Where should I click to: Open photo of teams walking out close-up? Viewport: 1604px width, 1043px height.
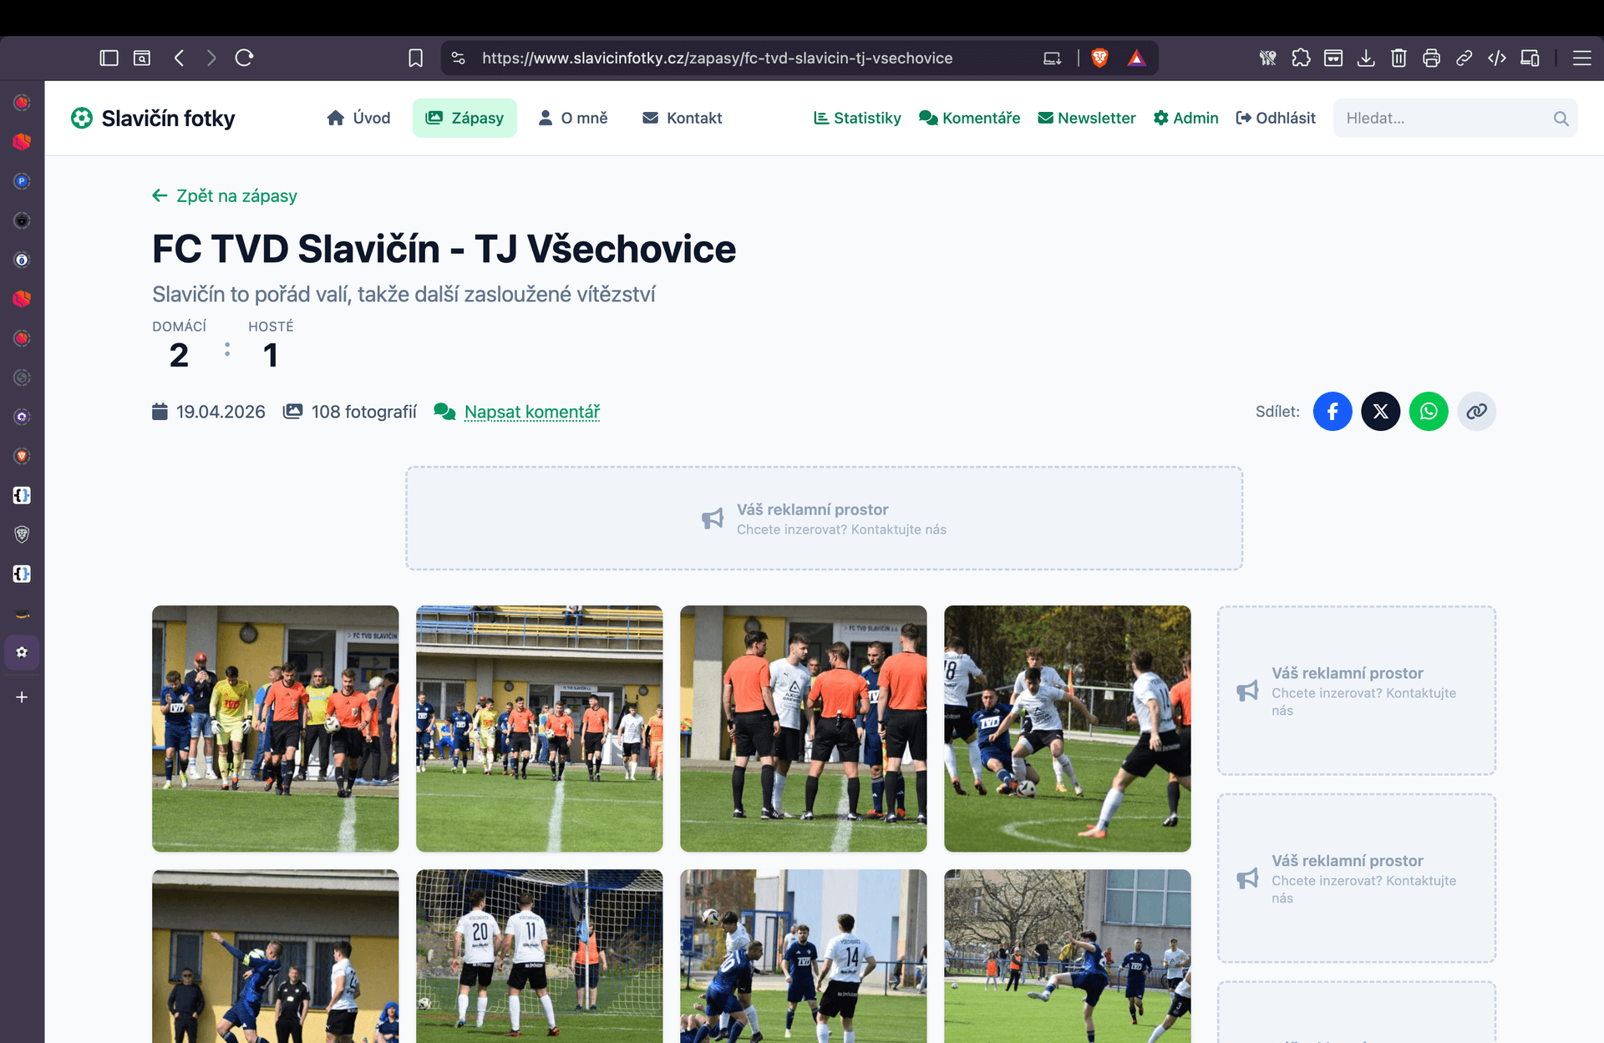click(276, 729)
